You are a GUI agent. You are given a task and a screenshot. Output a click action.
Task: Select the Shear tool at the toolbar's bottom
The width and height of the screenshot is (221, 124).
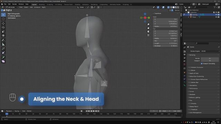(3, 61)
